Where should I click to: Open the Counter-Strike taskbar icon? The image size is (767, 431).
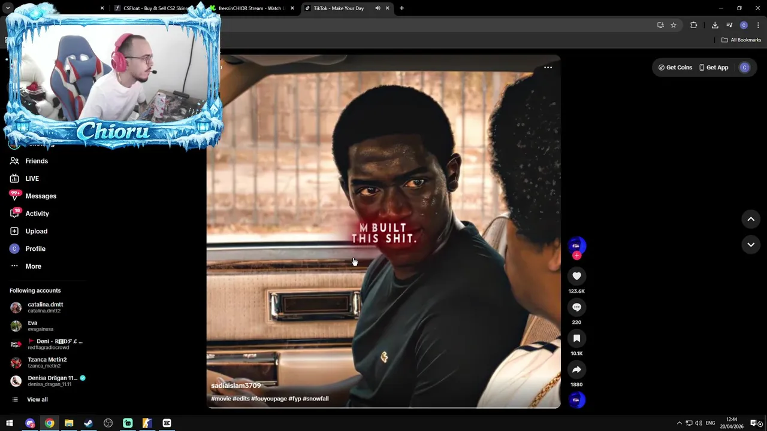tap(147, 423)
